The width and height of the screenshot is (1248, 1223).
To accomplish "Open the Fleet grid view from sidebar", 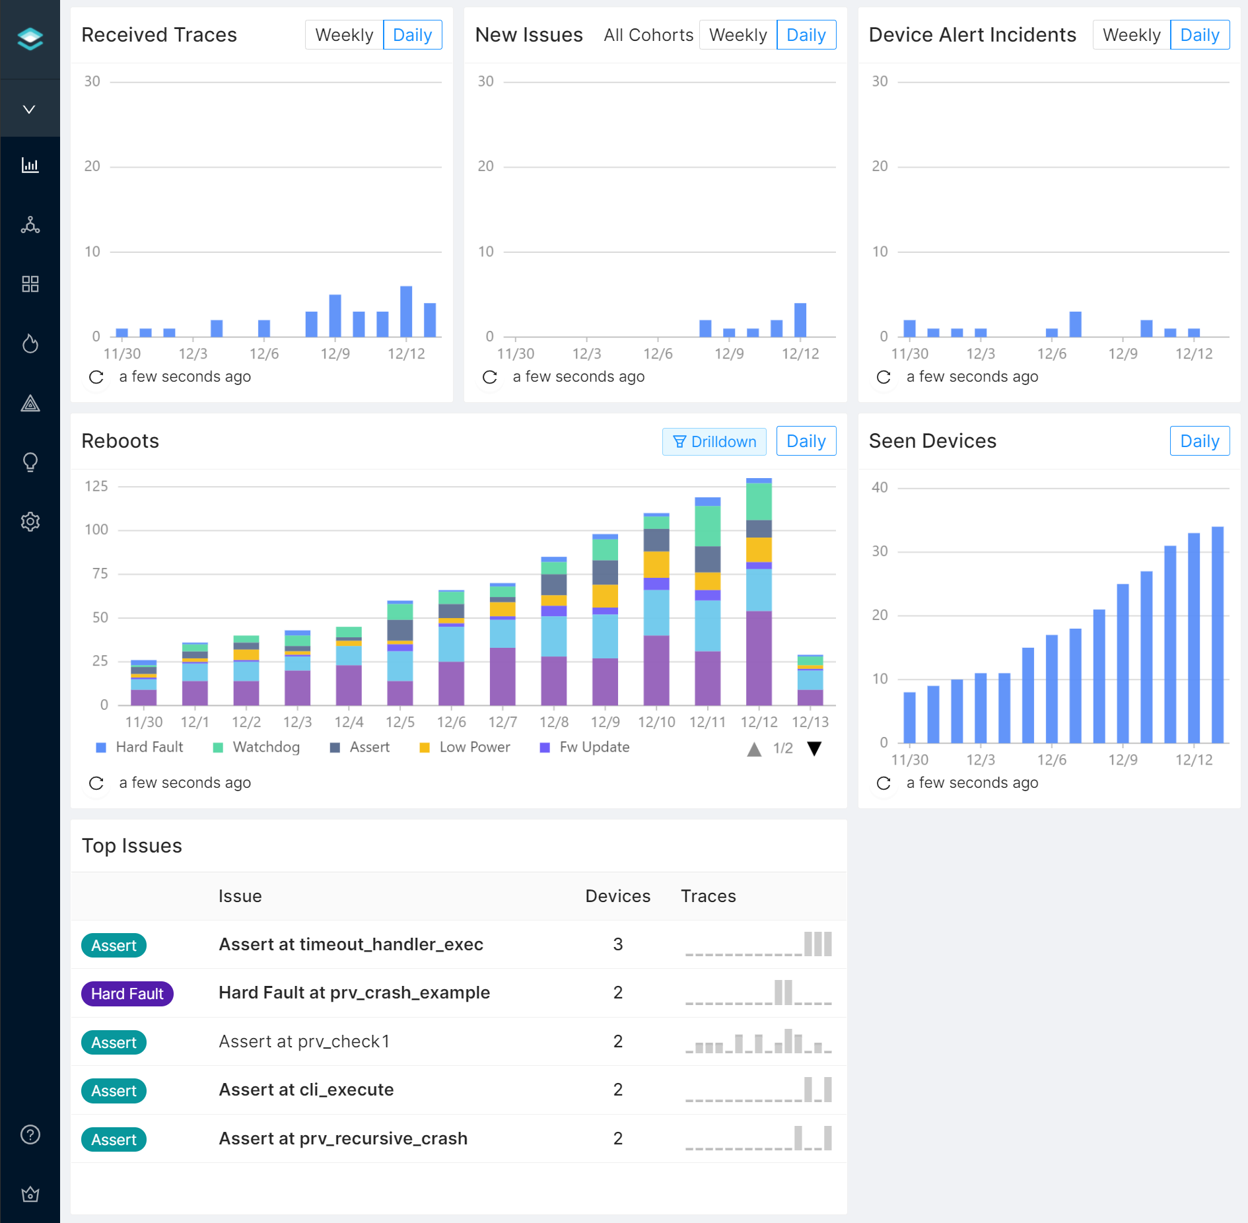I will (30, 284).
